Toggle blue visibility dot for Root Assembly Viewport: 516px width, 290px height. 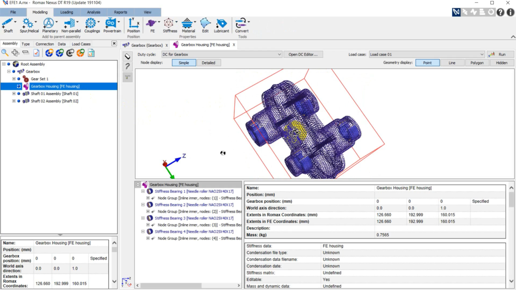[x=9, y=64]
